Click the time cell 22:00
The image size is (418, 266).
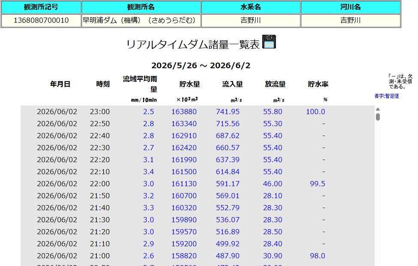click(x=100, y=184)
